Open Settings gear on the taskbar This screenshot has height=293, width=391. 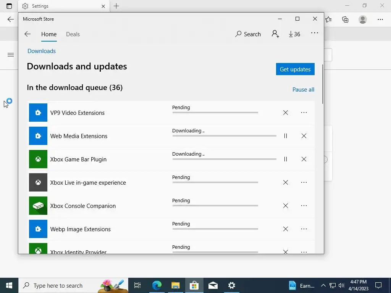pyautogui.click(x=232, y=285)
